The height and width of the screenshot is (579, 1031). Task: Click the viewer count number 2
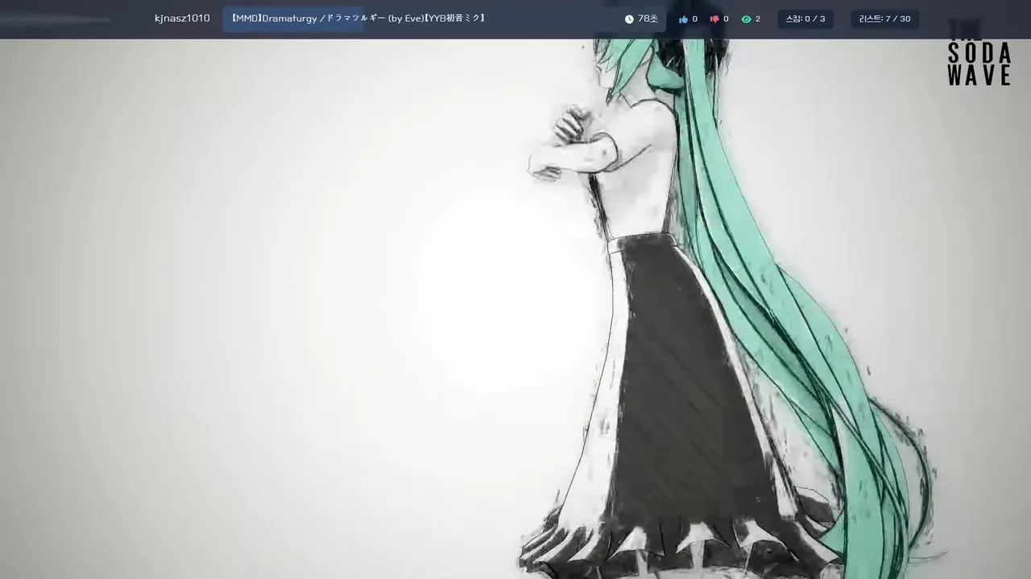758,19
